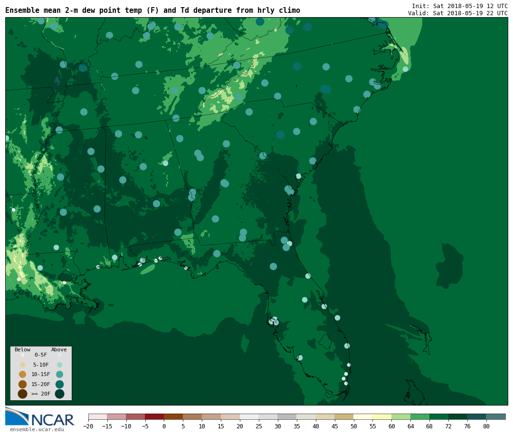Click the '30' colorbar tick label

point(278,426)
